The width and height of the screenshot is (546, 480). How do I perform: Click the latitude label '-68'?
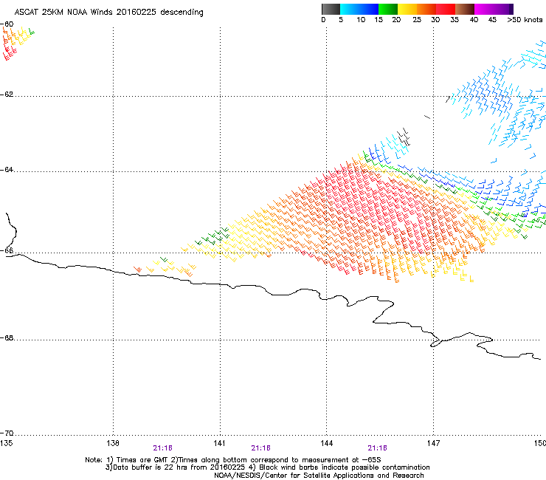pyautogui.click(x=7, y=338)
